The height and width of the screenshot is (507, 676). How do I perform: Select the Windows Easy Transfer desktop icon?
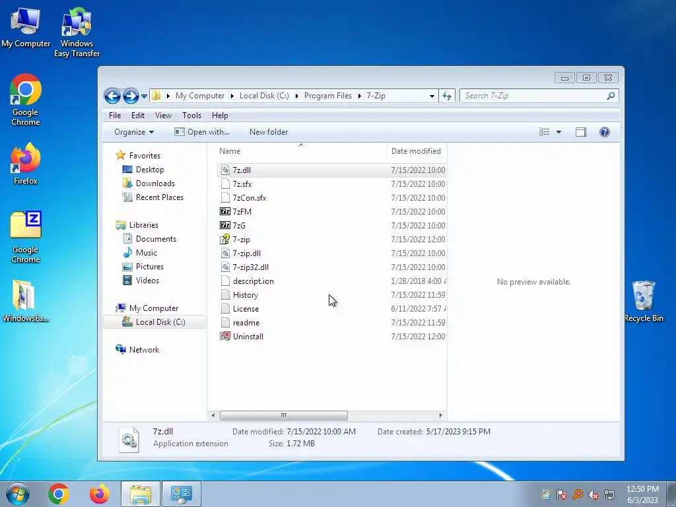pyautogui.click(x=77, y=33)
